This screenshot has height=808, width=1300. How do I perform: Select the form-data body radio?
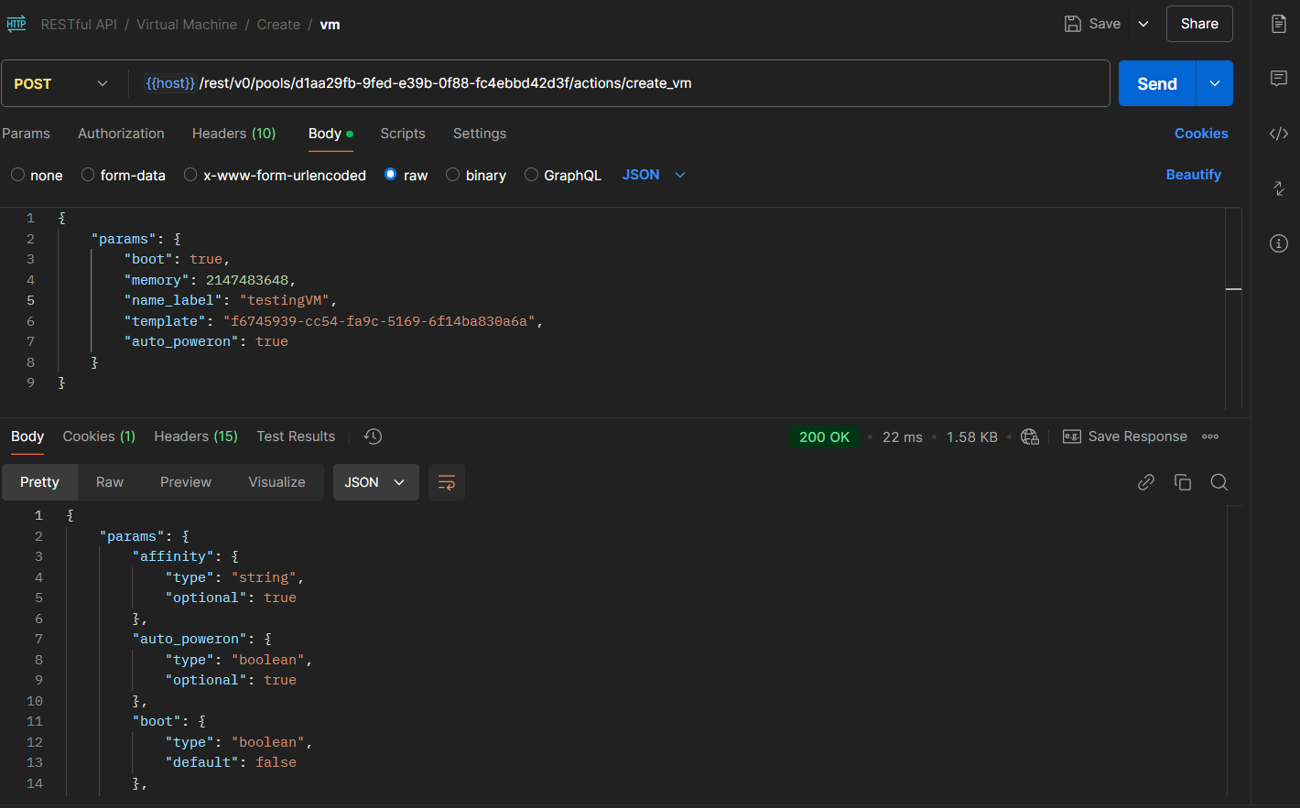pyautogui.click(x=88, y=175)
